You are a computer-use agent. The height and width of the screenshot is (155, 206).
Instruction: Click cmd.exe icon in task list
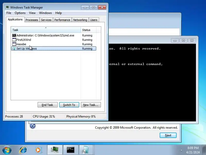click(x=14, y=35)
